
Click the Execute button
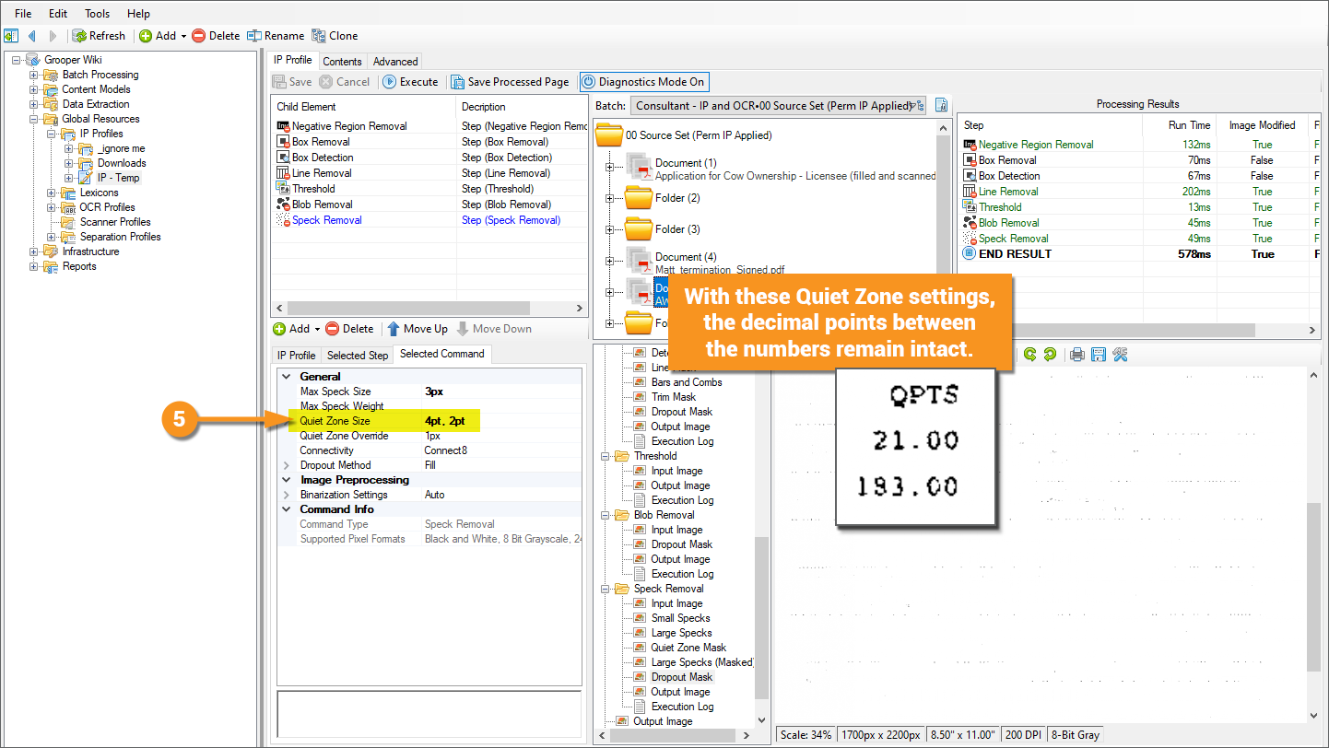coord(410,82)
